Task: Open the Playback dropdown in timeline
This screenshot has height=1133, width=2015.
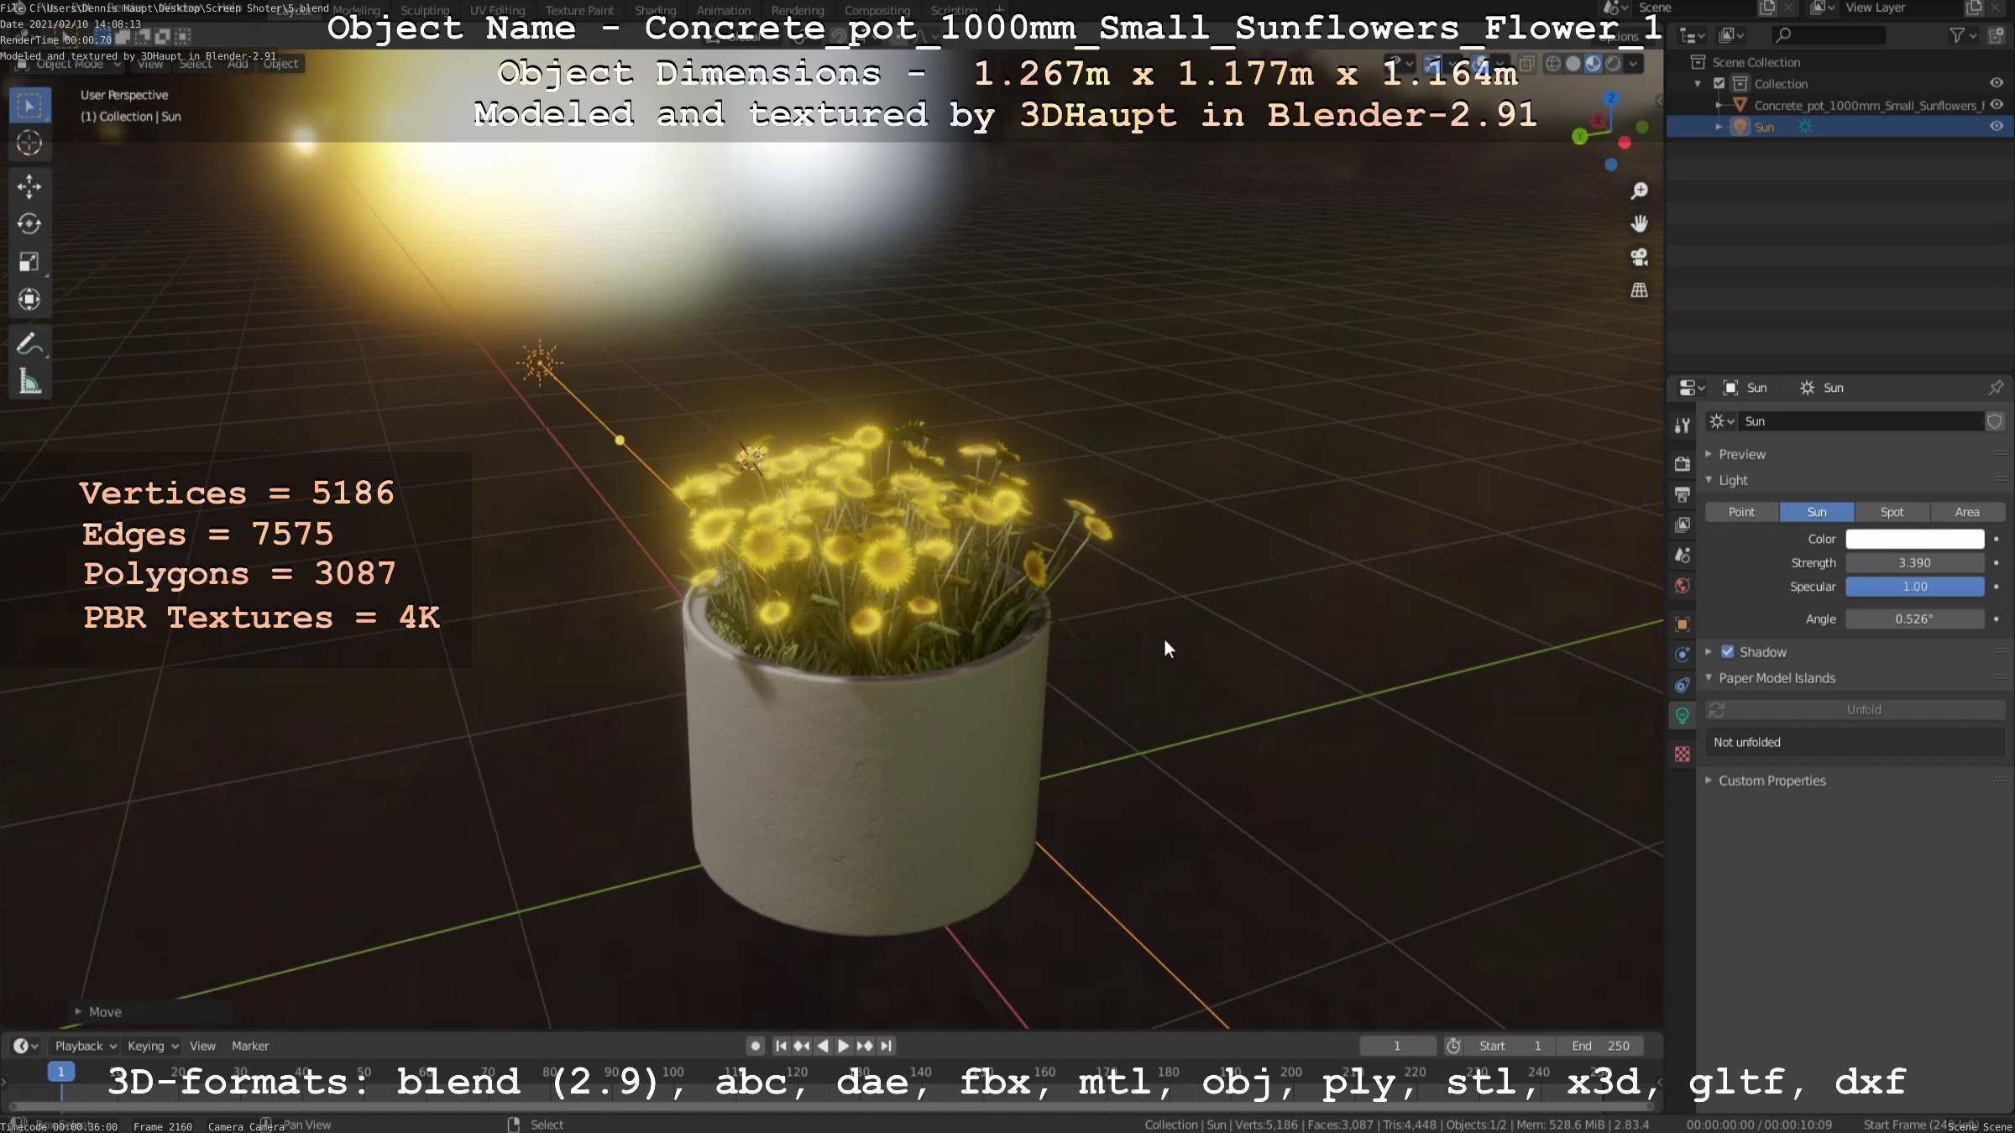Action: click(86, 1046)
